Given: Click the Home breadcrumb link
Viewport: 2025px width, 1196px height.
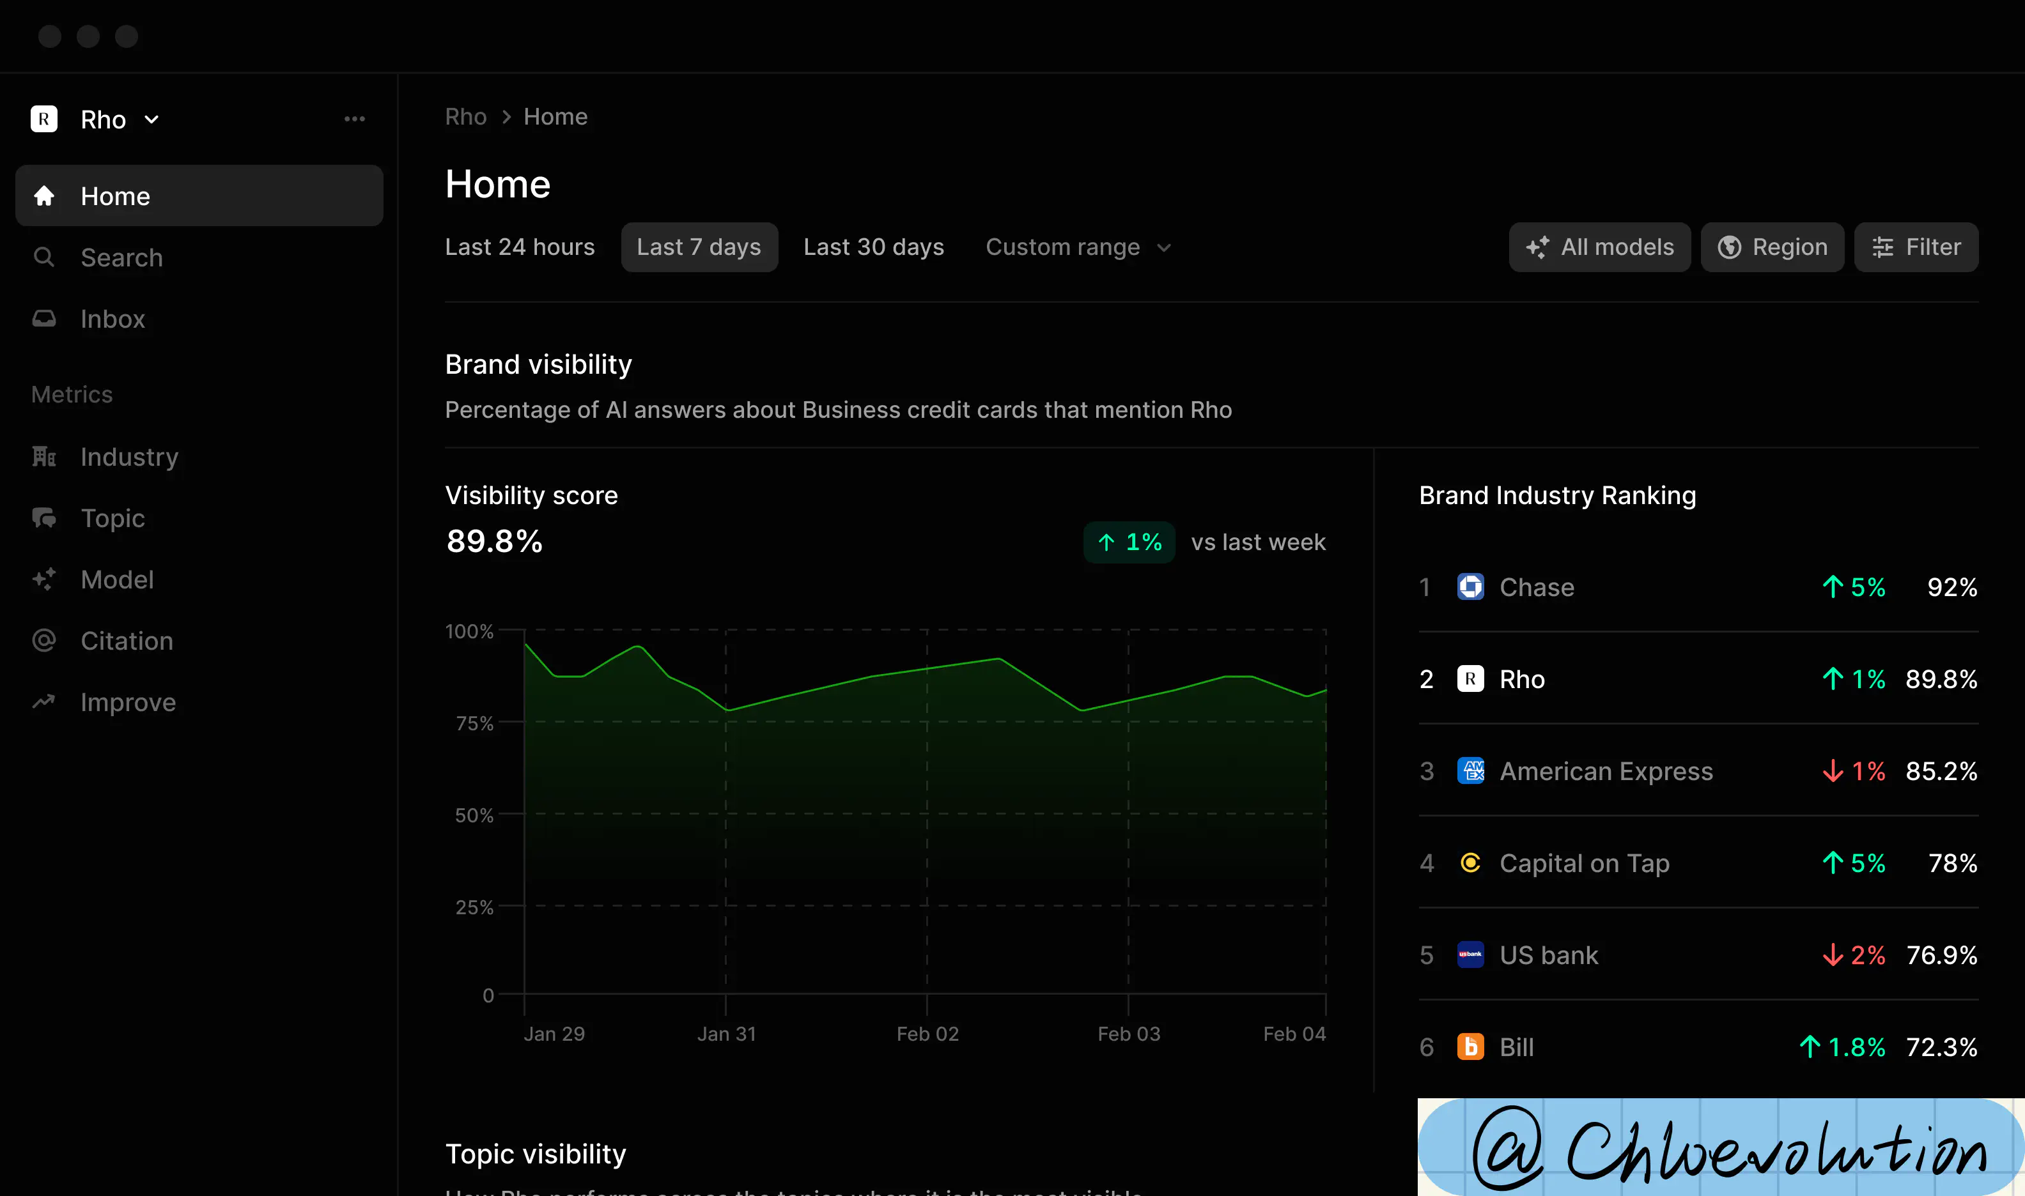Looking at the screenshot, I should (555, 117).
